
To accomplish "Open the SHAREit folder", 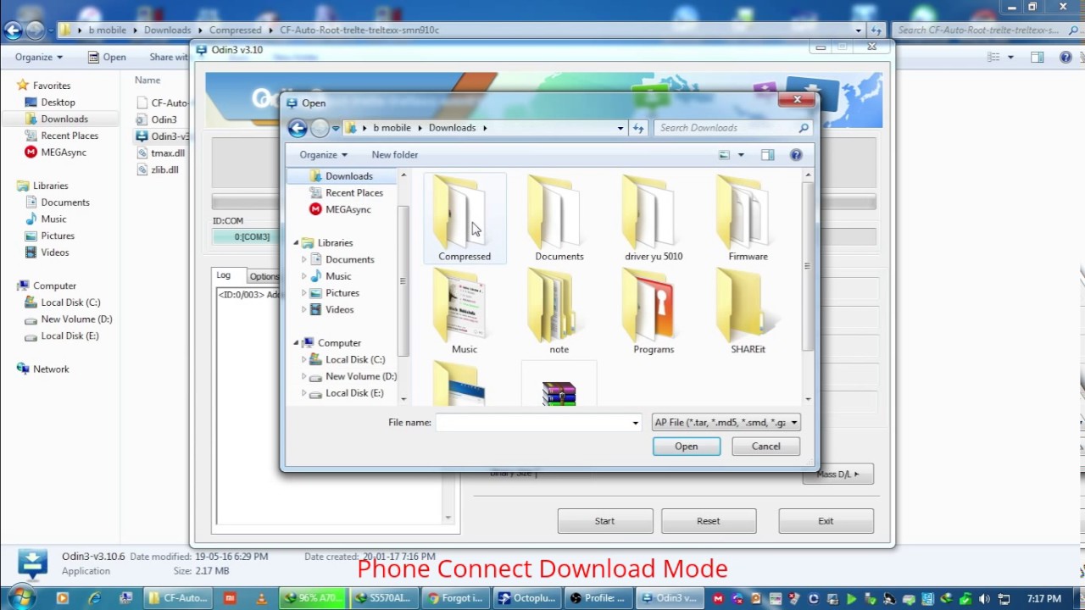I will click(748, 312).
